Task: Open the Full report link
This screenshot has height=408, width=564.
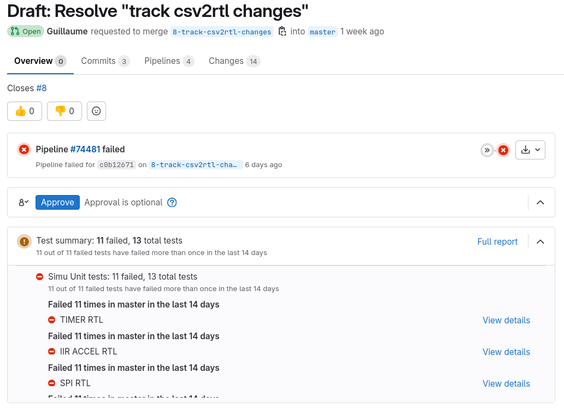Action: click(x=497, y=241)
